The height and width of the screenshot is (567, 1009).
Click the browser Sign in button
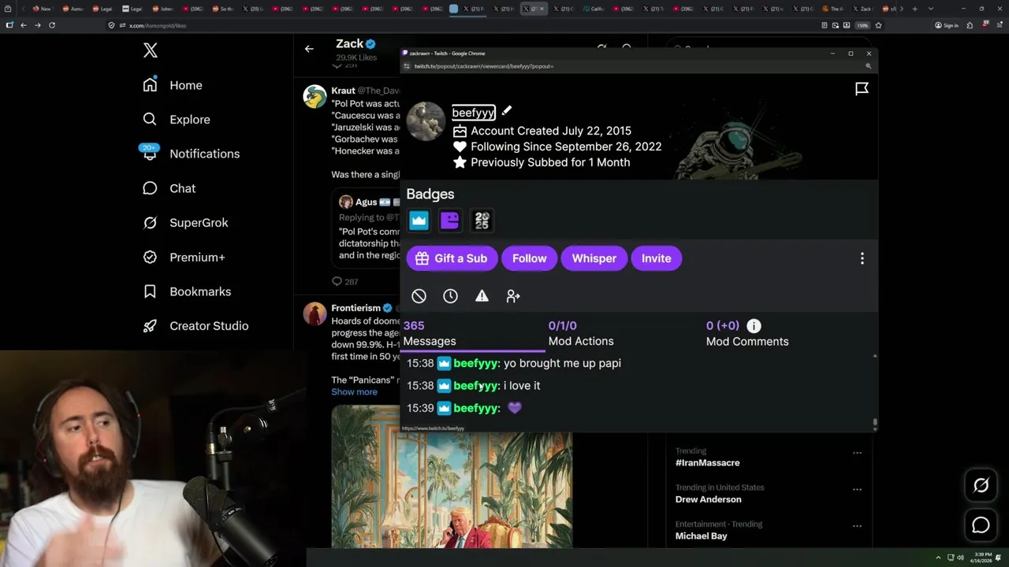click(947, 25)
